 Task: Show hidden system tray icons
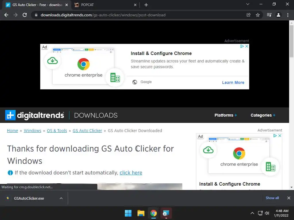[252, 213]
